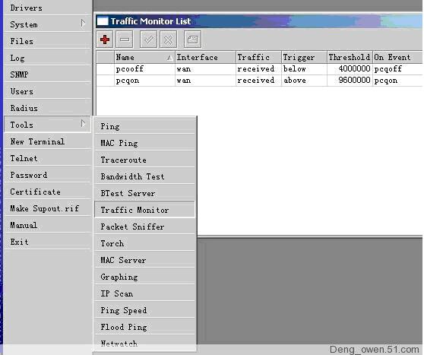Open the Files menu item
The height and width of the screenshot is (355, 424).
tap(48, 41)
